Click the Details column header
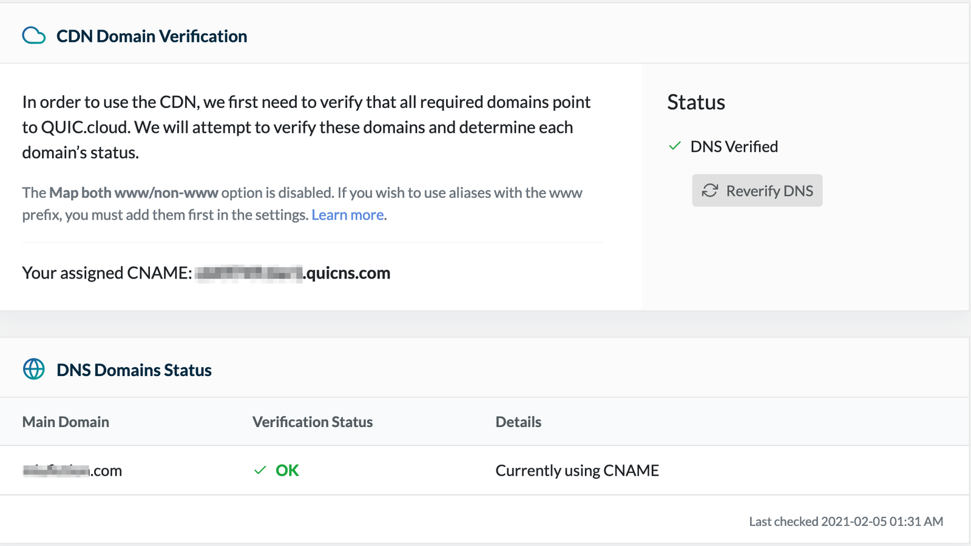The image size is (971, 546). [x=518, y=422]
